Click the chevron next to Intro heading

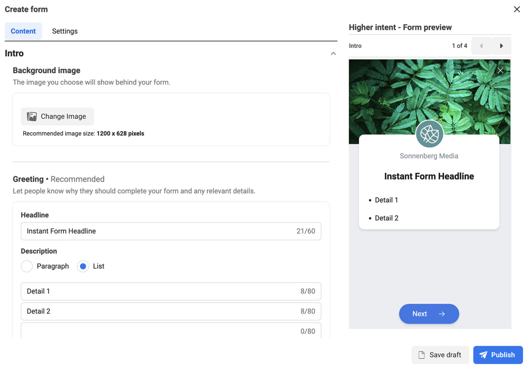[x=333, y=53]
